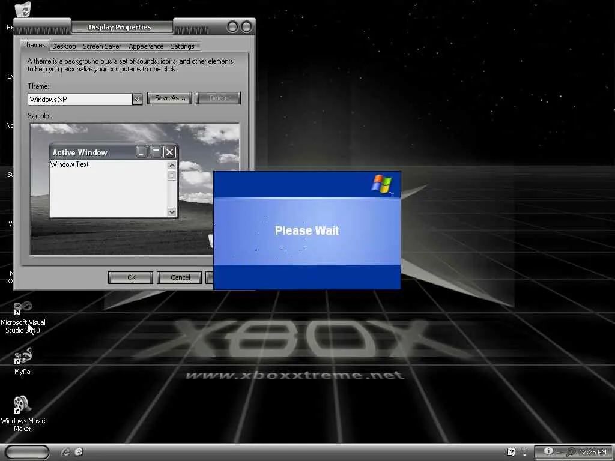The width and height of the screenshot is (615, 461).
Task: Click the sample window scrollbar down arrow
Action: tap(172, 212)
